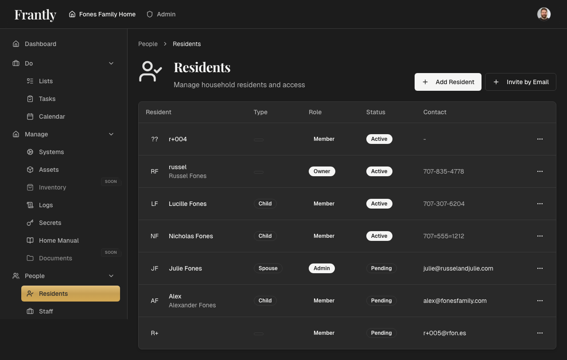567x360 pixels.
Task: Open the Home Manual book icon
Action: click(x=30, y=240)
